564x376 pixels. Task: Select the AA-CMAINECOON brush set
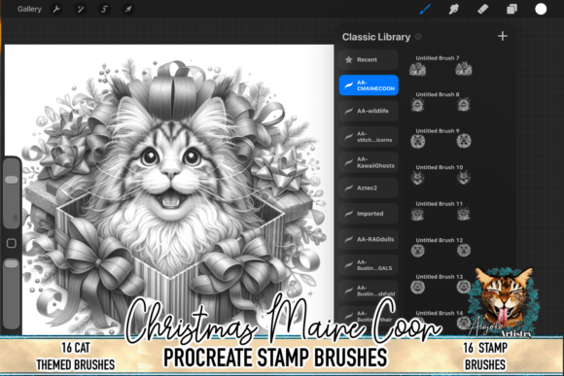coord(369,85)
